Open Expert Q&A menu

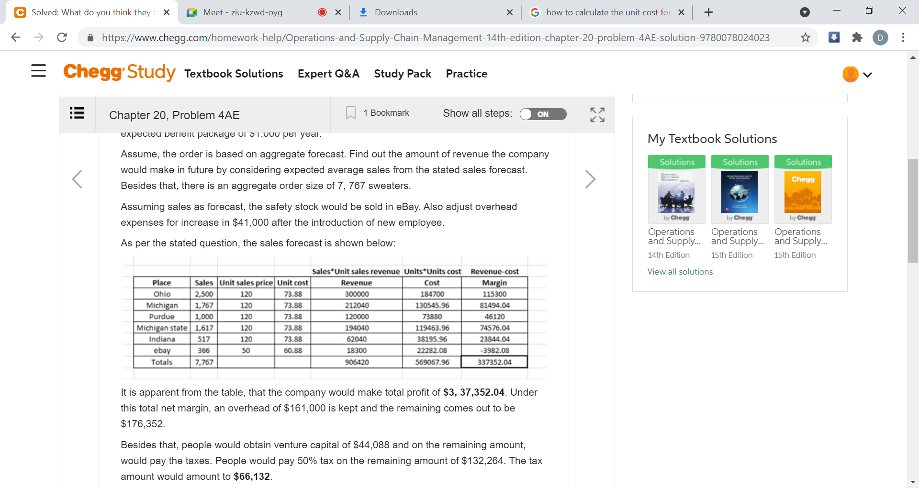point(328,74)
